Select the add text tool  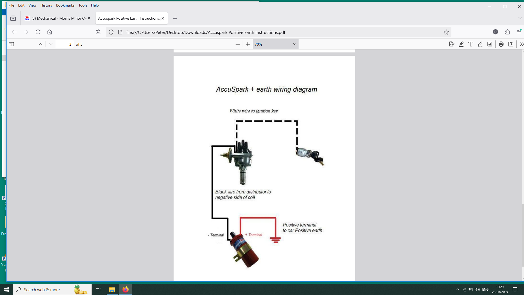471,44
